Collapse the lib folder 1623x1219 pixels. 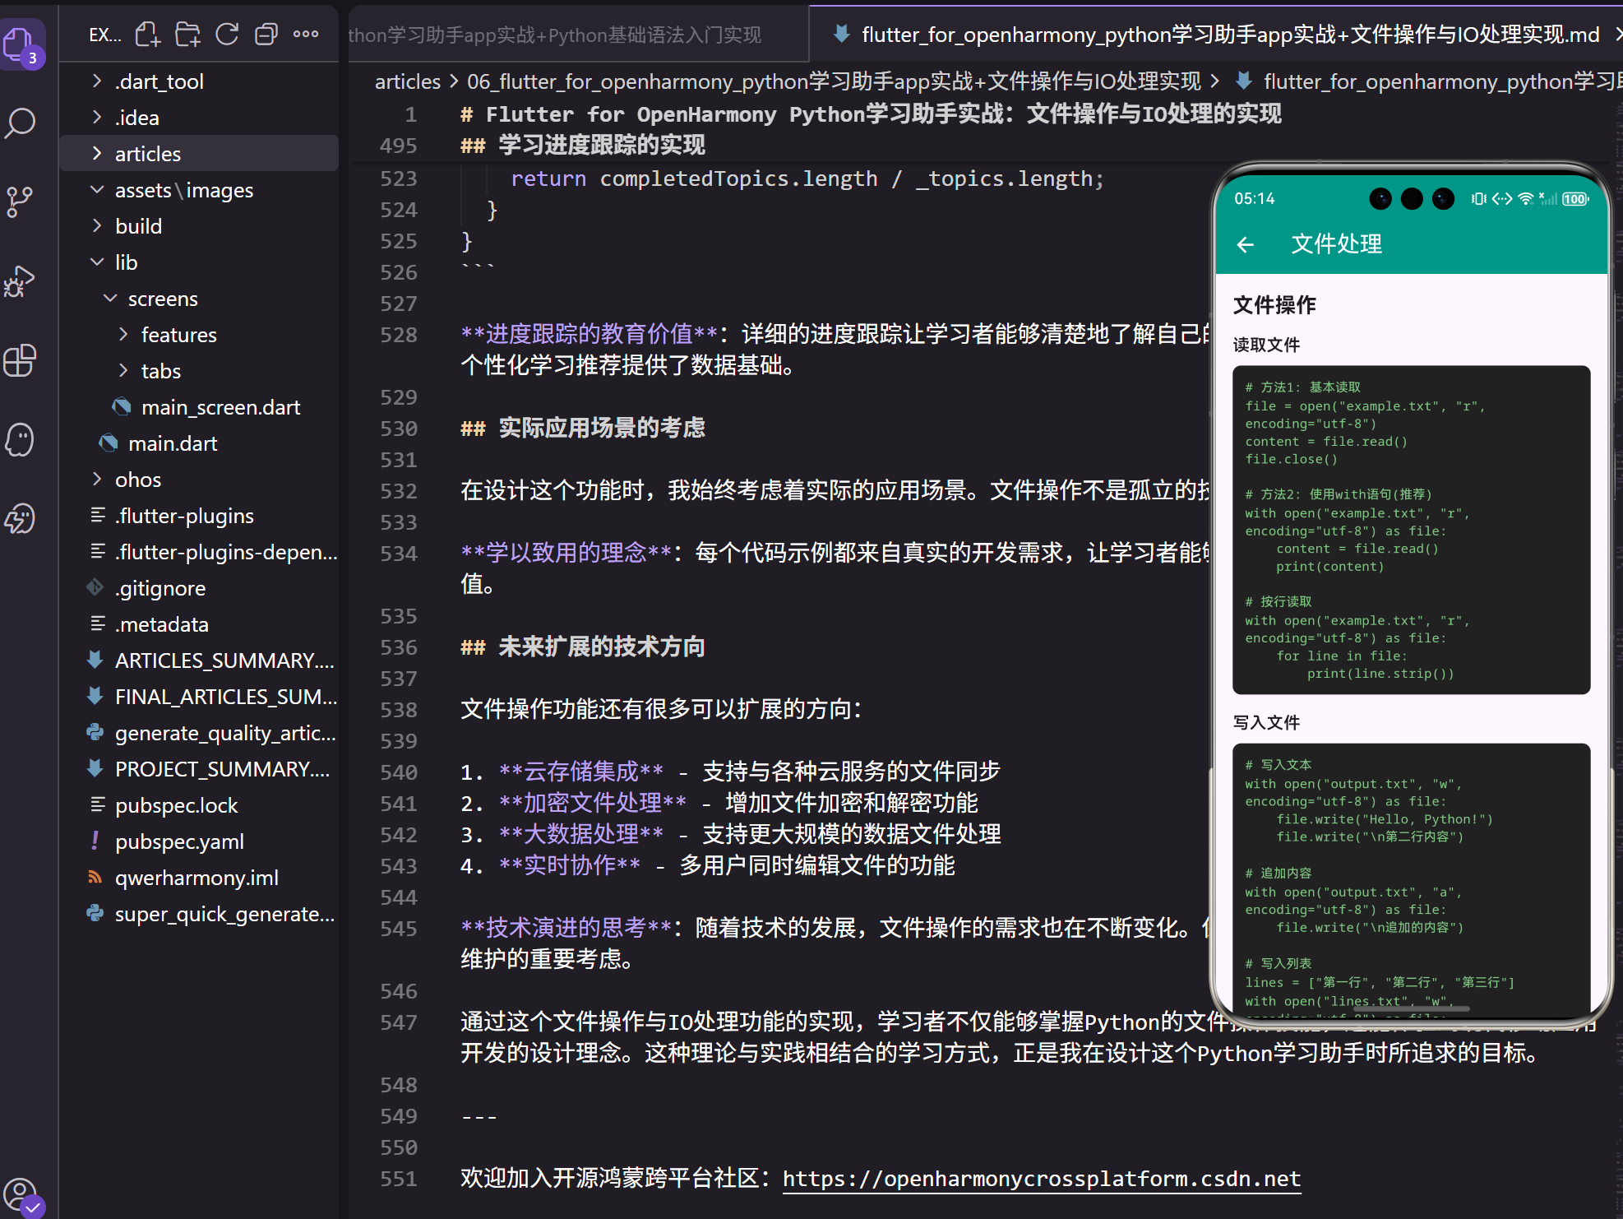(x=97, y=262)
